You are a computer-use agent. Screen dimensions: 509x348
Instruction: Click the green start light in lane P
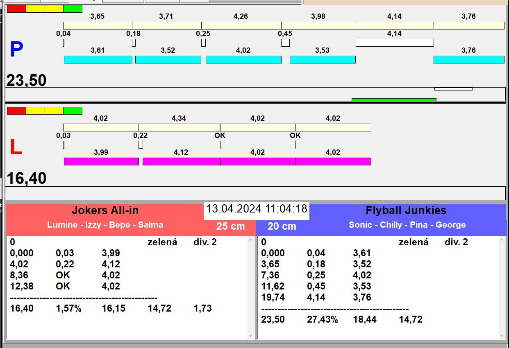73,9
